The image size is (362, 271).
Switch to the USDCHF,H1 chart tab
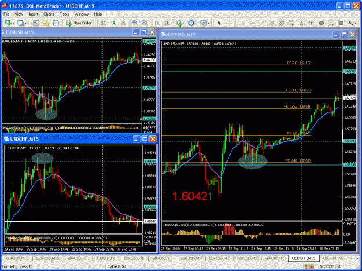click(x=105, y=258)
